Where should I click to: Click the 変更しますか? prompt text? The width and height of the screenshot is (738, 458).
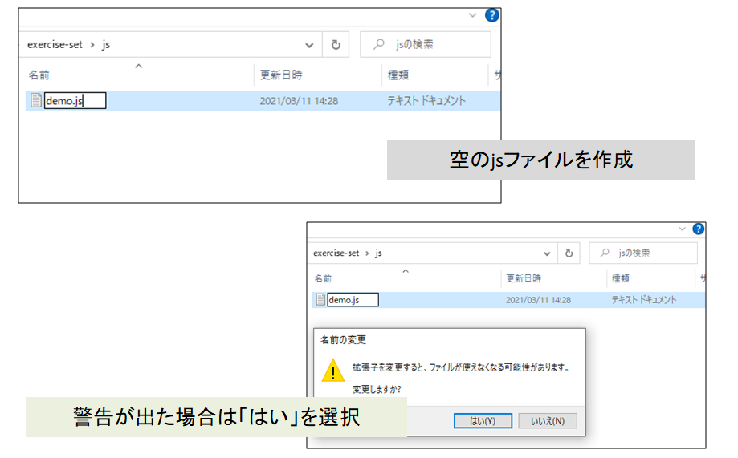(x=377, y=389)
